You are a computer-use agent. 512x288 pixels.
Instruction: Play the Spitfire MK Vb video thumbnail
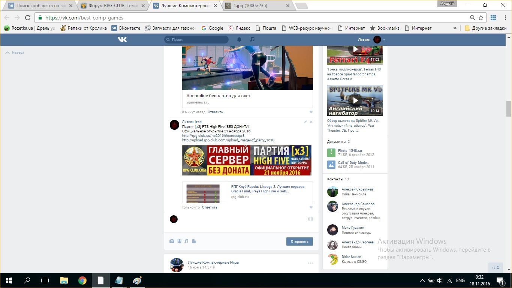click(x=355, y=100)
